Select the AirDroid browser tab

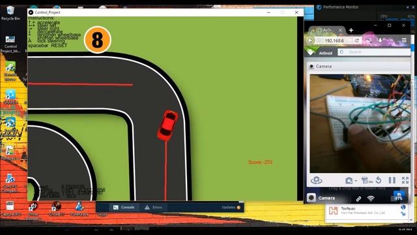[326, 30]
